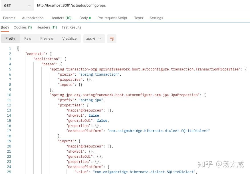Open the Authorization tab
The width and height of the screenshot is (250, 174).
pos(33,18)
